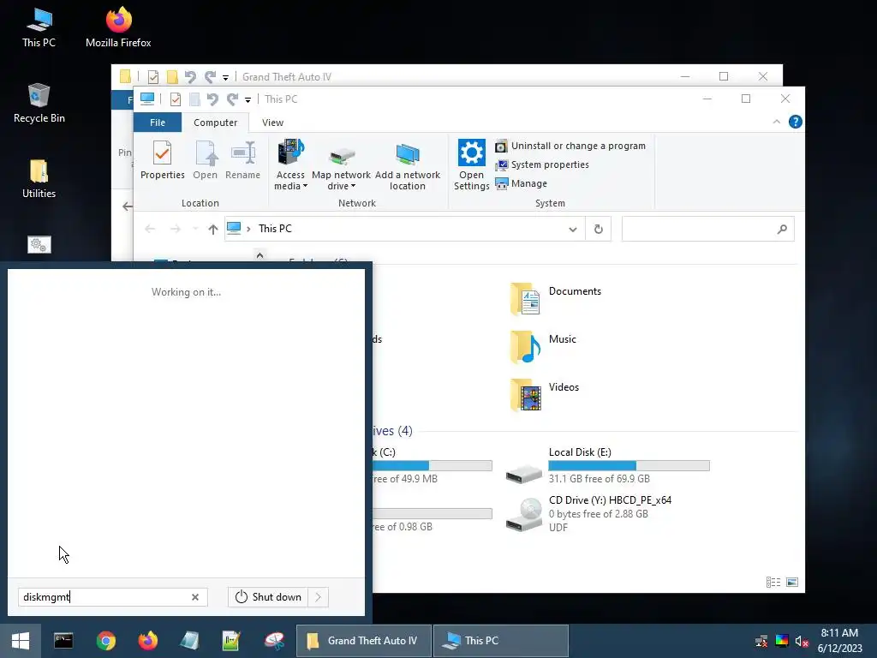Click the Help question mark icon

point(795,122)
